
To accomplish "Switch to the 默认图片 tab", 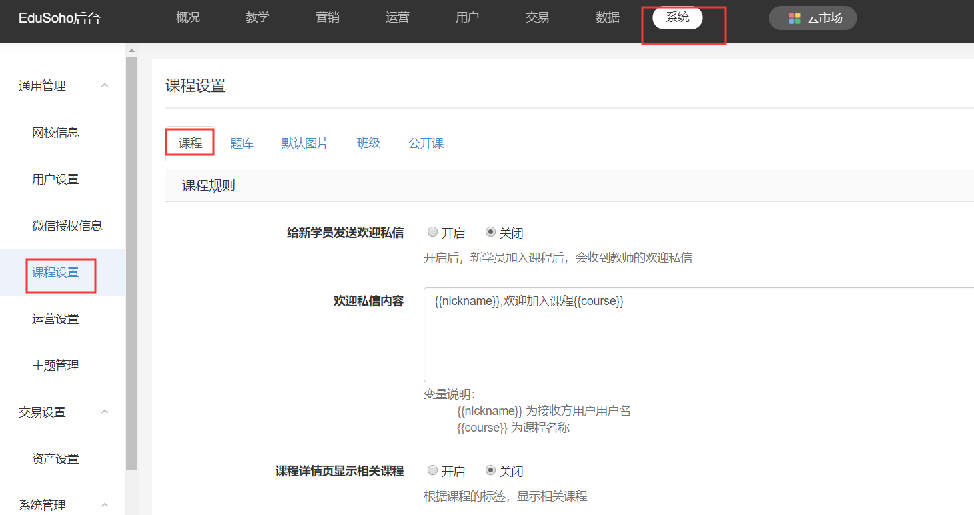I will (x=305, y=143).
